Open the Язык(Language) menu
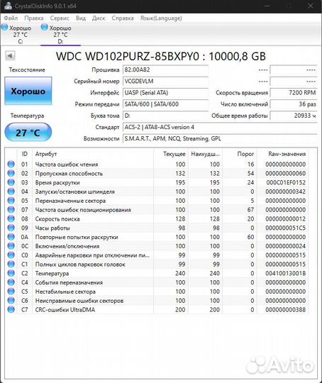 [161, 18]
